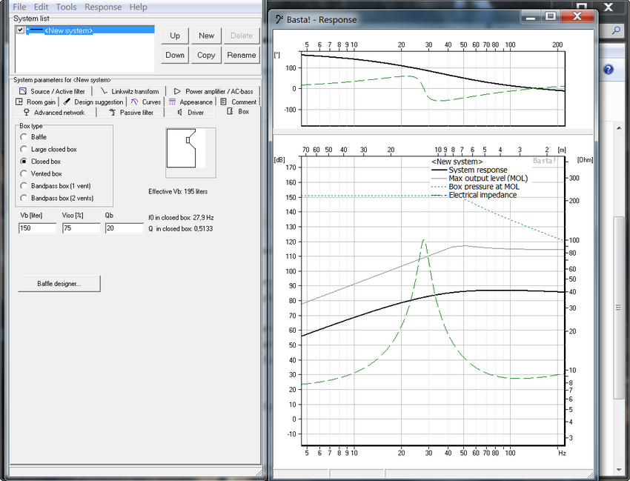Click the blue help icon in background window
This screenshot has width=630, height=481.
(x=609, y=70)
